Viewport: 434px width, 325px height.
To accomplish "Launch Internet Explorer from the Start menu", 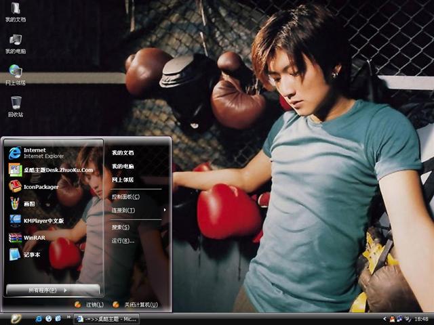I will point(54,153).
